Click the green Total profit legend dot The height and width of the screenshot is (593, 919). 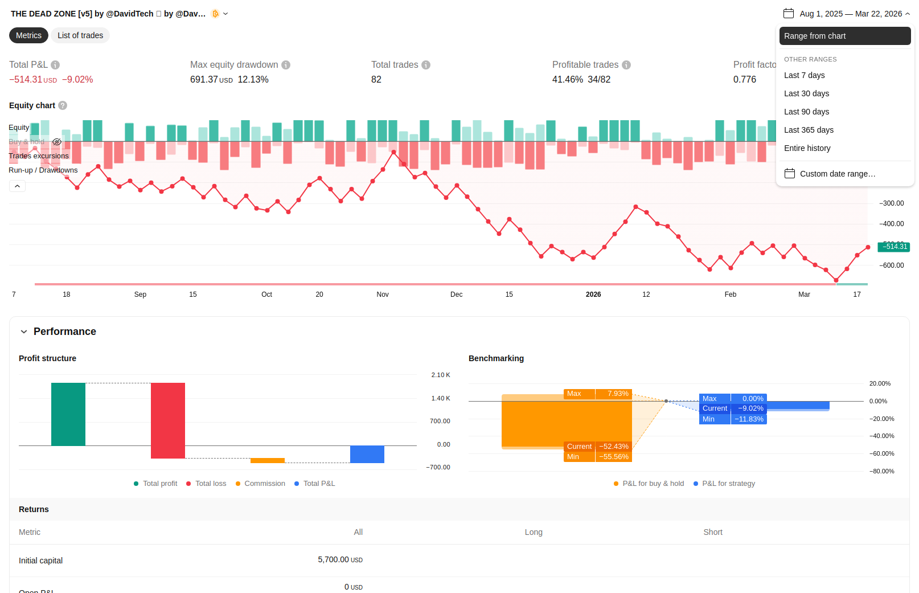[x=136, y=484]
